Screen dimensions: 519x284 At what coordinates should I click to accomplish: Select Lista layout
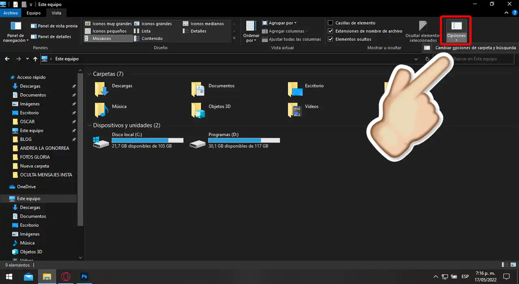(142, 31)
